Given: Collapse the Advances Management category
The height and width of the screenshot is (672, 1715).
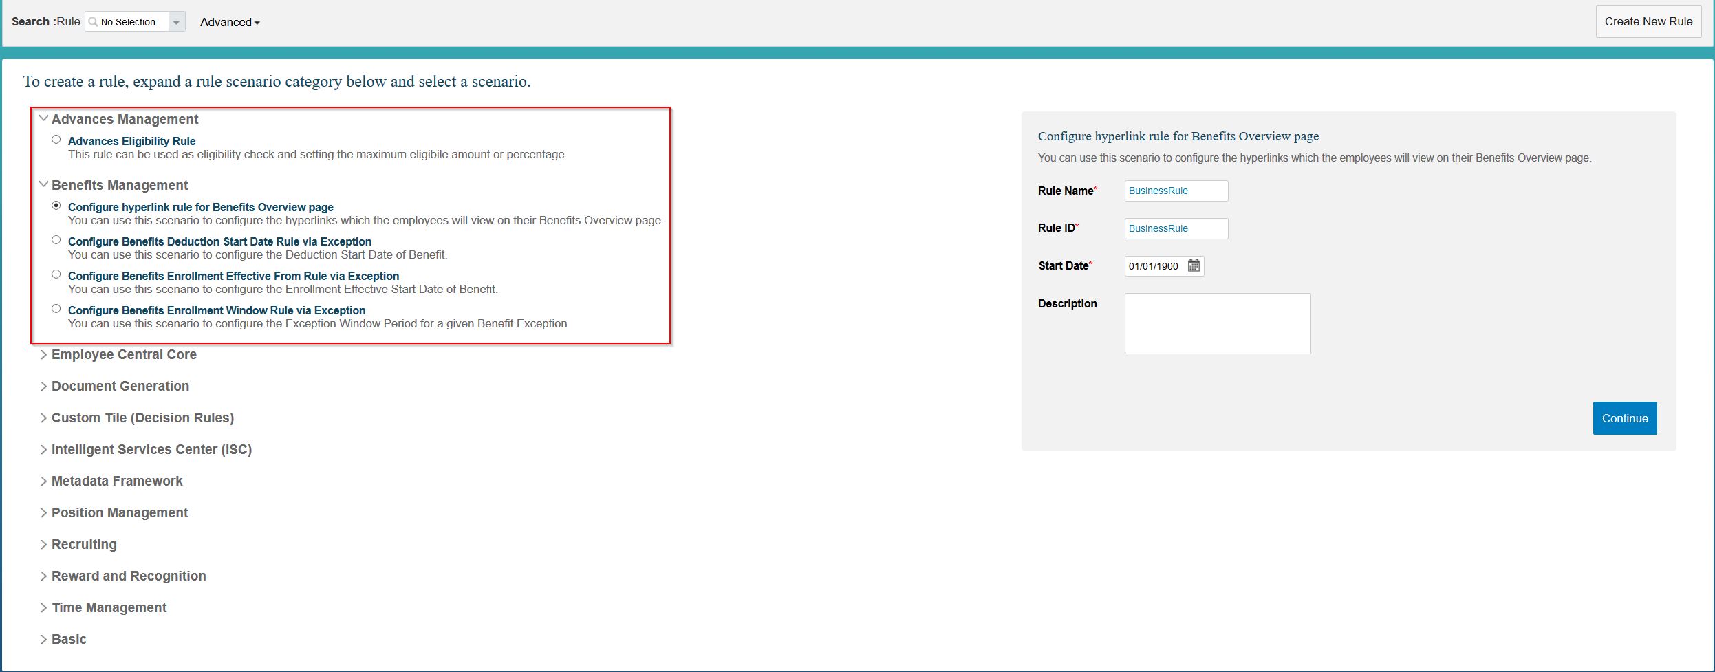Looking at the screenshot, I should click(x=44, y=118).
